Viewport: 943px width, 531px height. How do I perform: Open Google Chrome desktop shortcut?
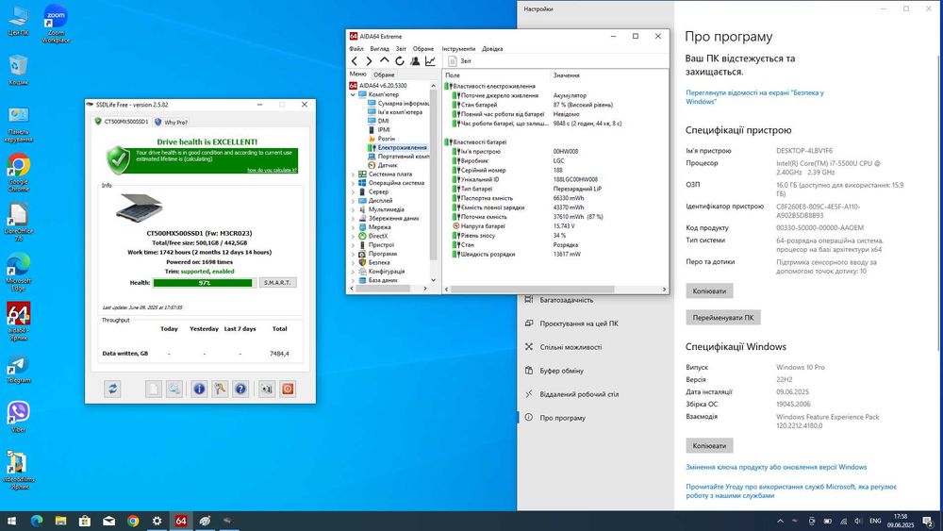point(19,172)
